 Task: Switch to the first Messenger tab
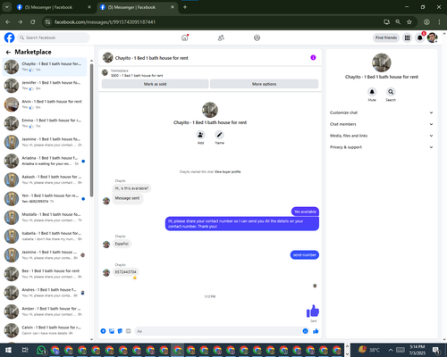[x=54, y=7]
